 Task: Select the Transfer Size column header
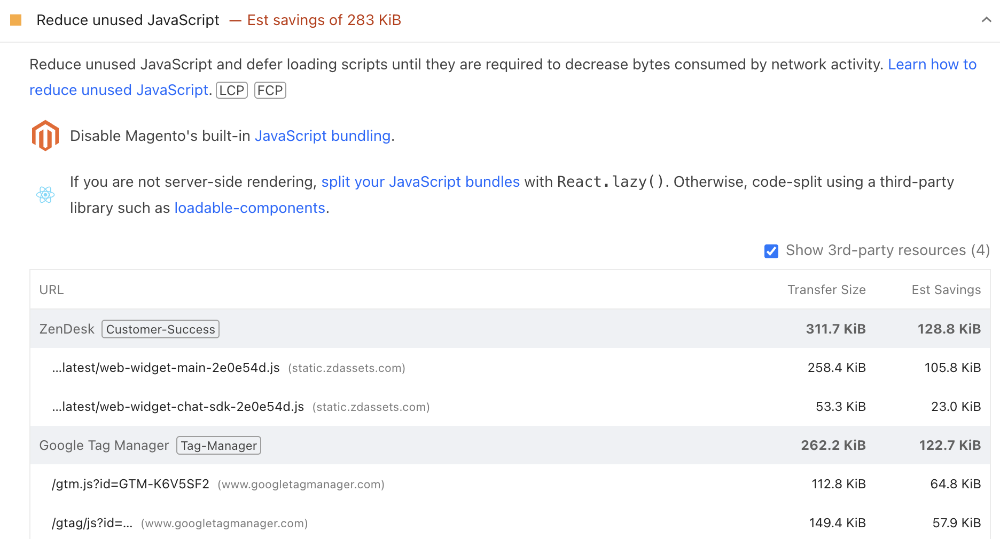826,289
